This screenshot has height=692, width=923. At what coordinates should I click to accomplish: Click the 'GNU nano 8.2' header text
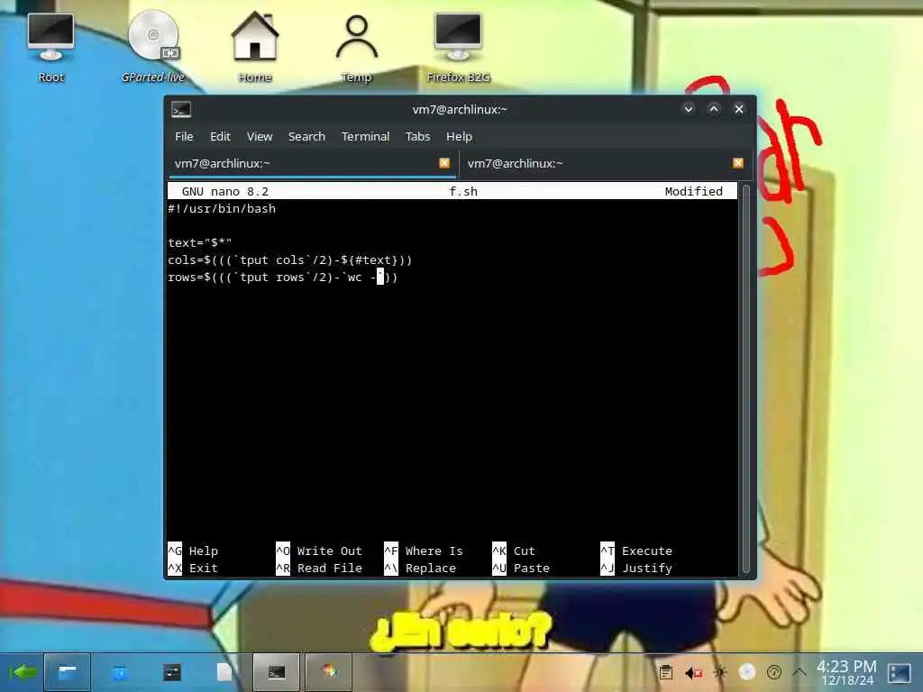coord(224,192)
